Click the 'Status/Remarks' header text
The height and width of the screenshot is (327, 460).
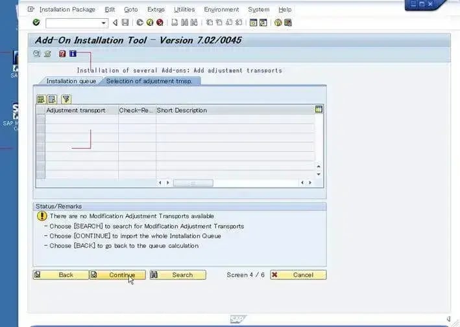click(x=58, y=207)
